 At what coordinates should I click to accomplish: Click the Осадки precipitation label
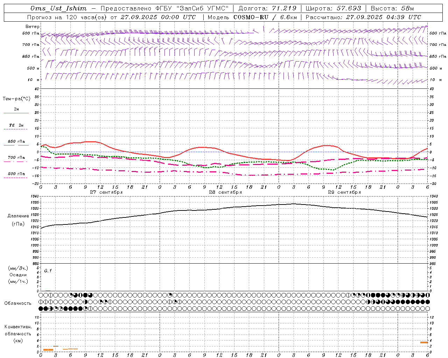click(x=18, y=275)
